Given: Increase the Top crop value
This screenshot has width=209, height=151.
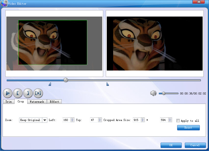Looking at the screenshot, I should [x=100, y=119].
